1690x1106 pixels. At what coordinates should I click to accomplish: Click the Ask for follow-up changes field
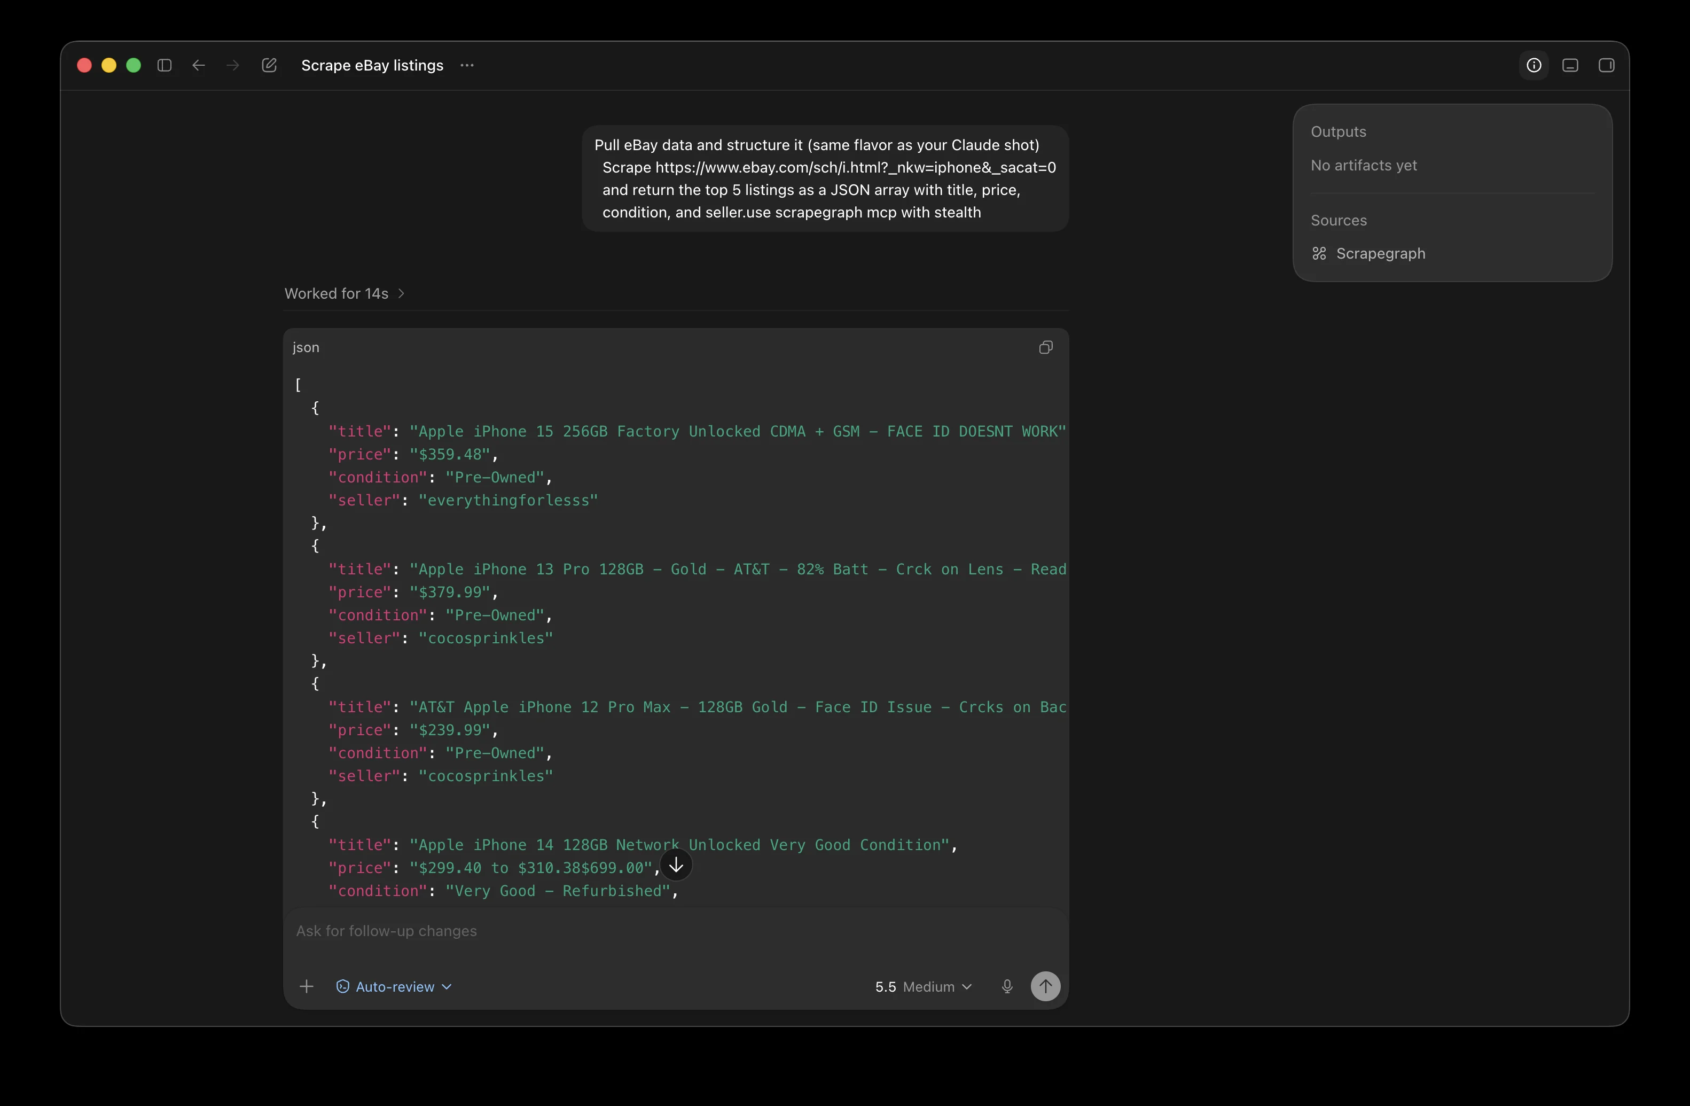click(676, 931)
